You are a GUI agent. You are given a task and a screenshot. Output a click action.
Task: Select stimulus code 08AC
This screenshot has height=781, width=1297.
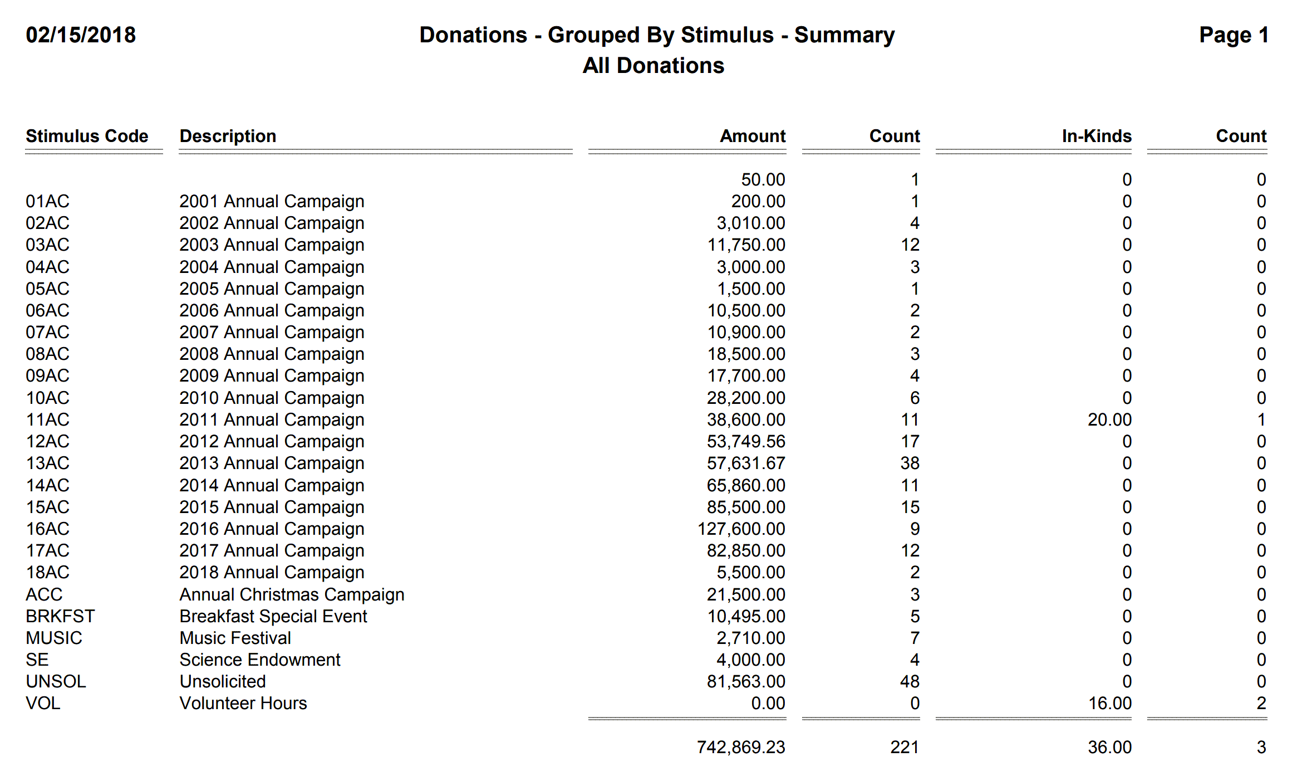click(x=47, y=354)
